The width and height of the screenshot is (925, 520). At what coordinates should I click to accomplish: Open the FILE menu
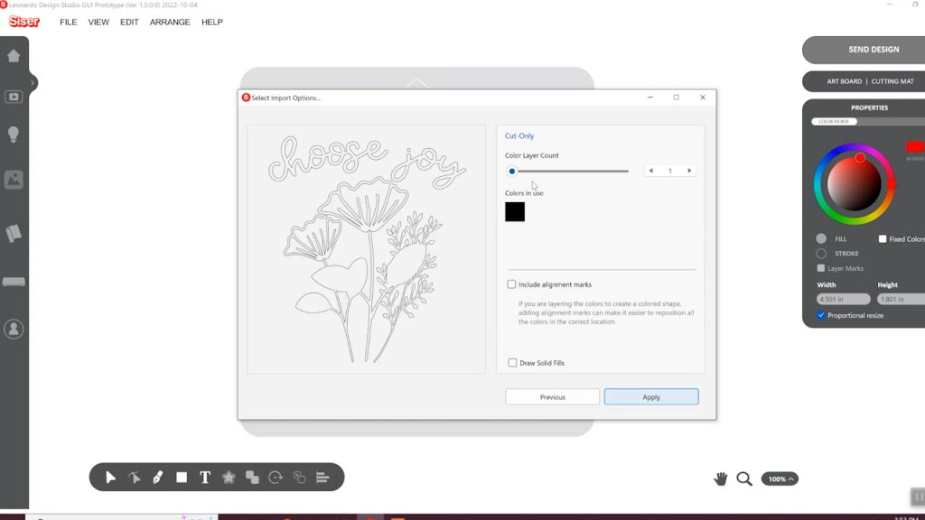(69, 22)
